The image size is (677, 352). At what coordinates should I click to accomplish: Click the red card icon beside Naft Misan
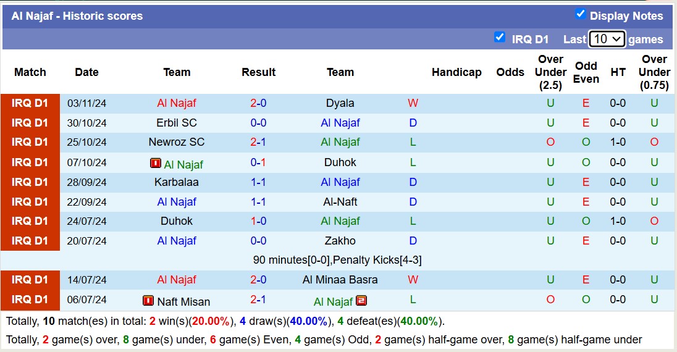click(148, 301)
